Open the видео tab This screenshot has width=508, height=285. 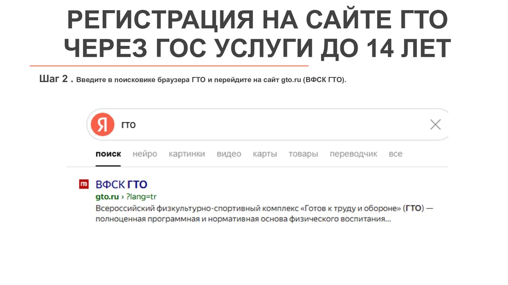pos(229,154)
